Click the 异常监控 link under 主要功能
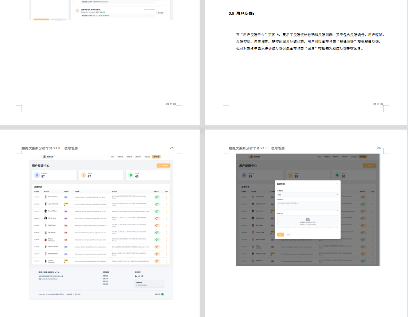 pyautogui.click(x=106, y=282)
